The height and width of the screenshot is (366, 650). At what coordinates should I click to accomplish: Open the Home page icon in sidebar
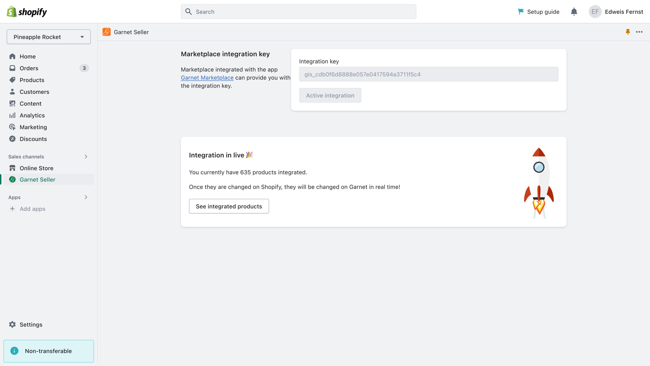(x=13, y=56)
